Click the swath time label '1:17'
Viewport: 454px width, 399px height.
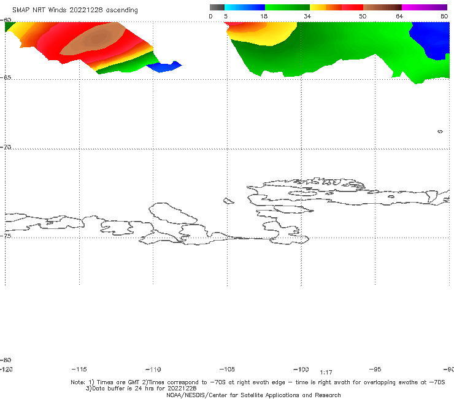326,373
